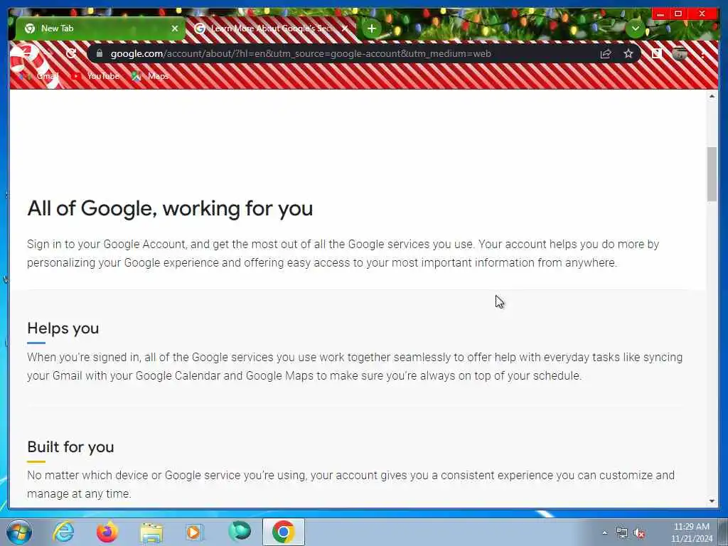Switch to Learn More About Google's tab

[271, 28]
